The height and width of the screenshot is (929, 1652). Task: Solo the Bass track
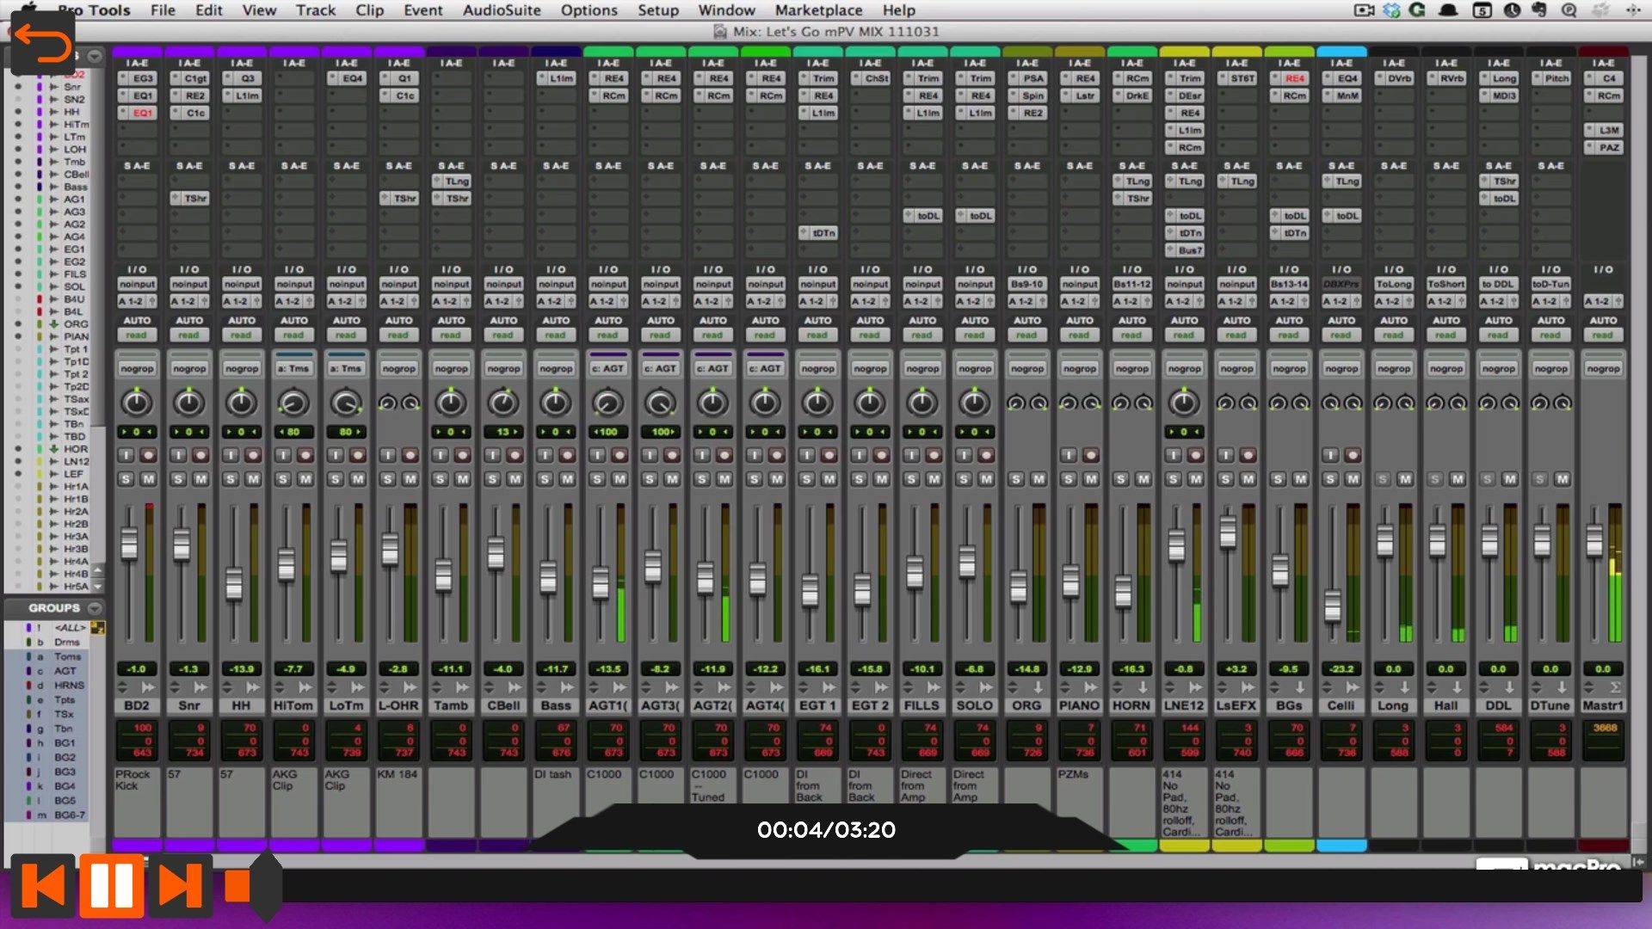pyautogui.click(x=545, y=479)
